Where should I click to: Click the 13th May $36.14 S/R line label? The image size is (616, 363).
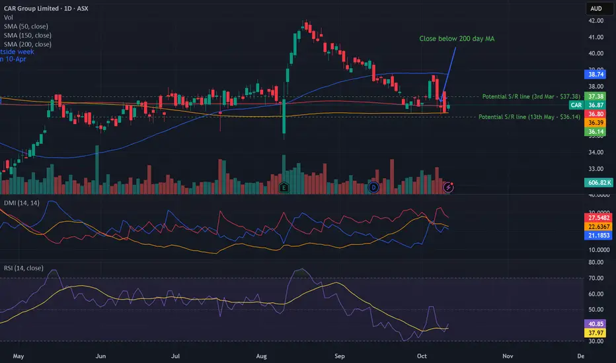pos(529,117)
